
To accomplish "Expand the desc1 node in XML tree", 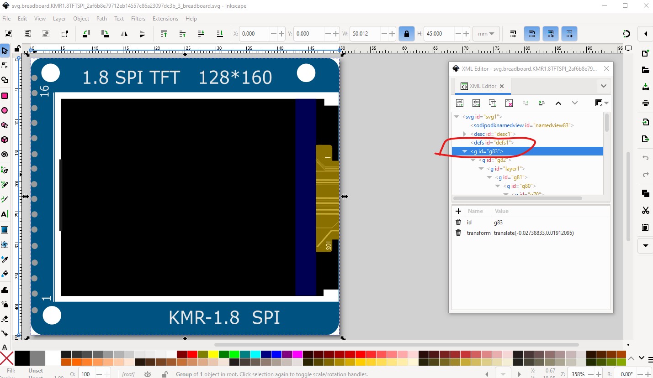I will click(465, 134).
